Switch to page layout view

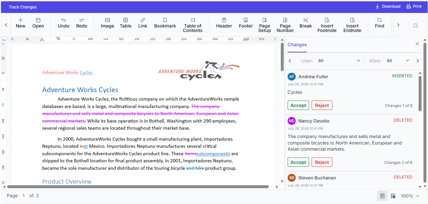[383, 196]
